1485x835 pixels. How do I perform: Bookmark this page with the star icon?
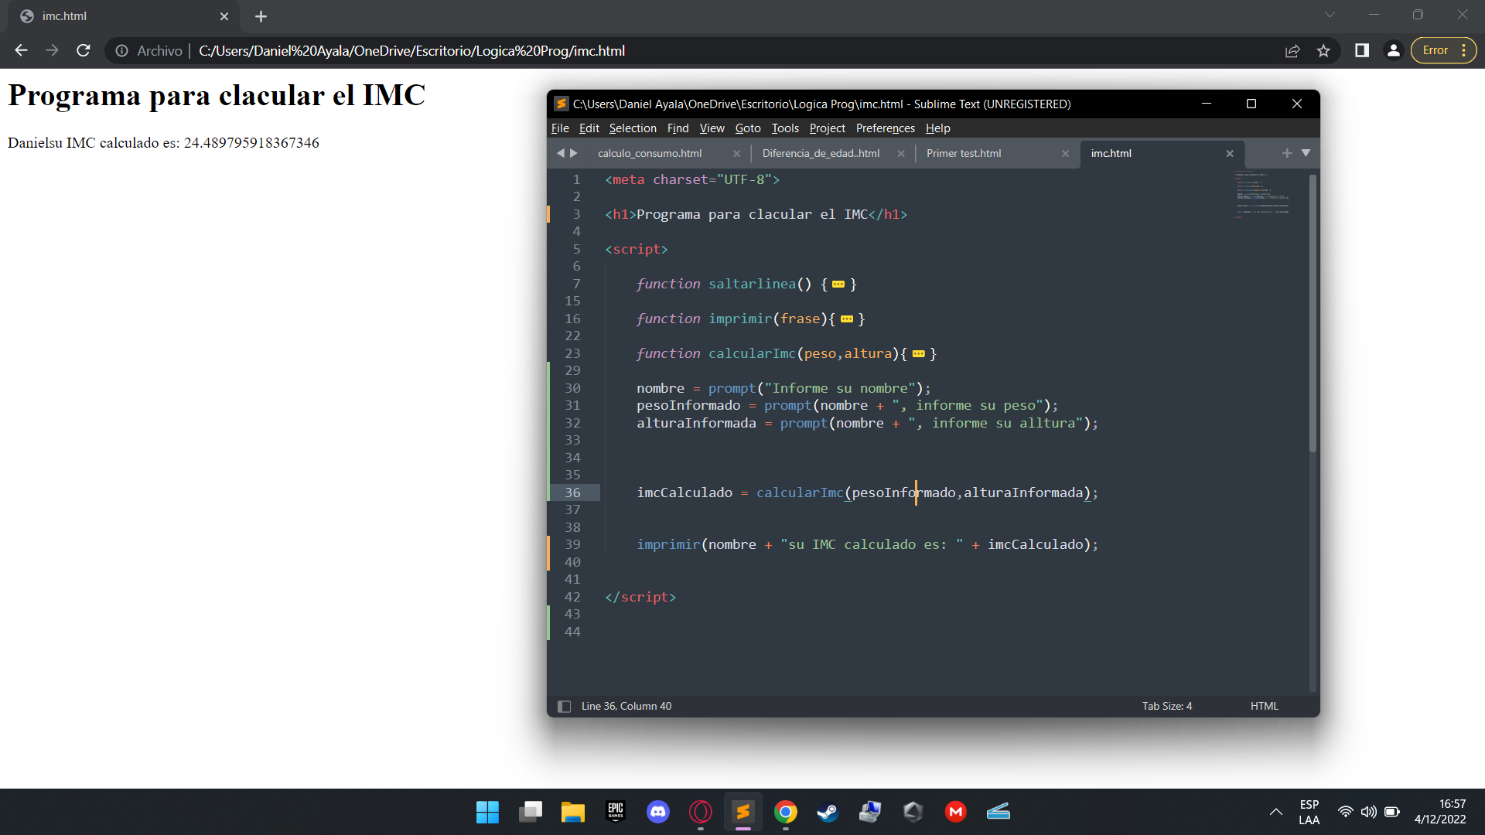click(x=1323, y=51)
